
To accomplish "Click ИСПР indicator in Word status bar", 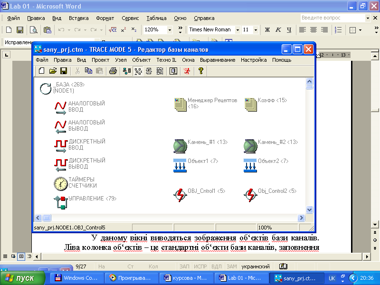I will (x=200, y=266).
